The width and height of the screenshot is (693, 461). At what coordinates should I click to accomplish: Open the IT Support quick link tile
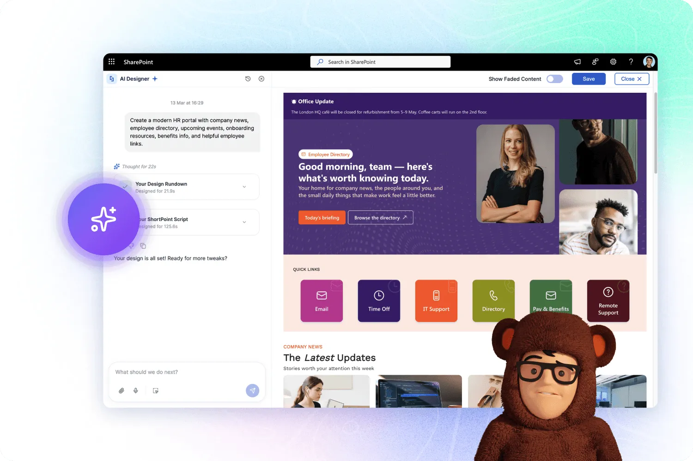(436, 301)
